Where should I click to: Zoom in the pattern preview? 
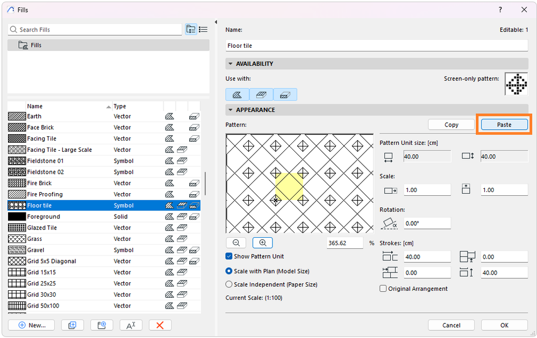[x=262, y=243]
